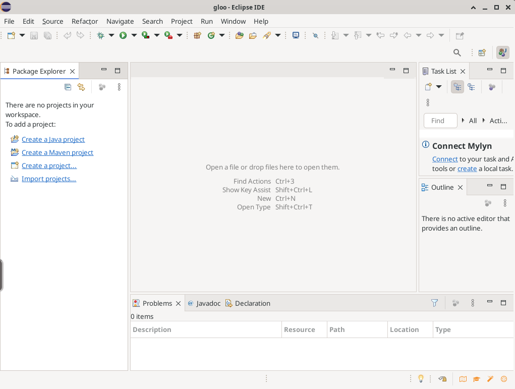The width and height of the screenshot is (515, 389).
Task: Click the Debug bug icon
Action: [100, 35]
